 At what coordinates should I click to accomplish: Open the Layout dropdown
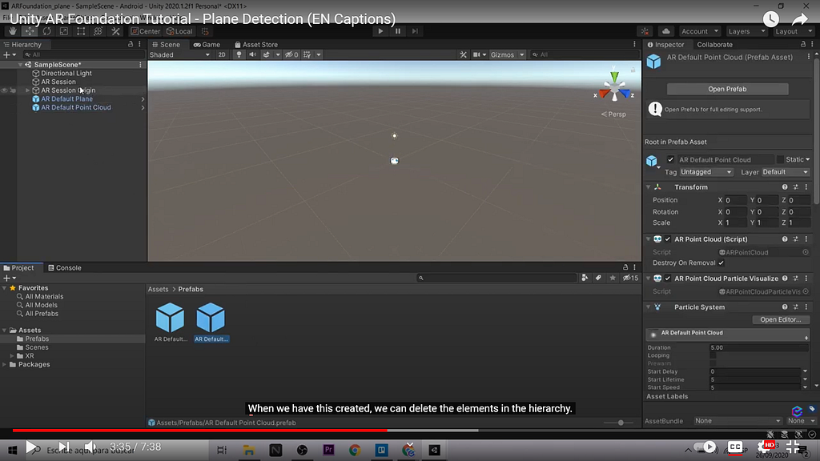pos(793,31)
